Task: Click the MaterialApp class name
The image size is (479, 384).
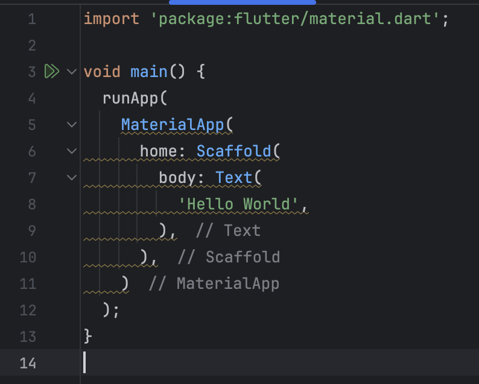Action: (173, 125)
